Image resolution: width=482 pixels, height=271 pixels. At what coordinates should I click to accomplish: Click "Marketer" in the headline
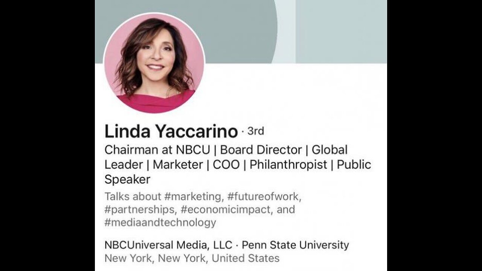(x=178, y=164)
